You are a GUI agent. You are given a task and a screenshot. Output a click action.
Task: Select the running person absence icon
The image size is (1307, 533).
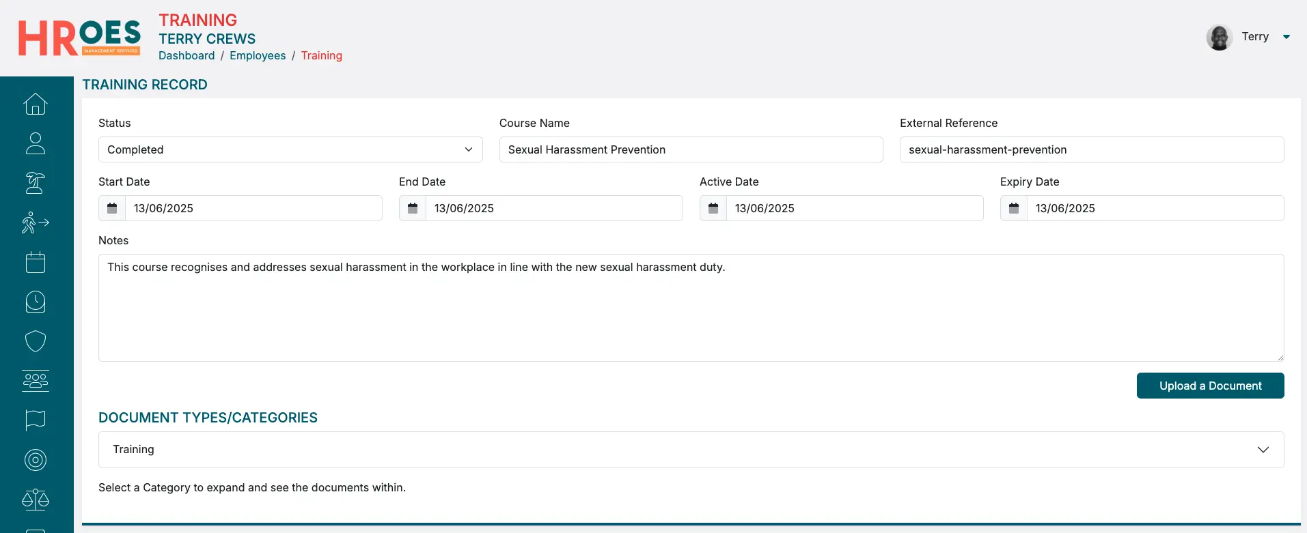point(36,222)
